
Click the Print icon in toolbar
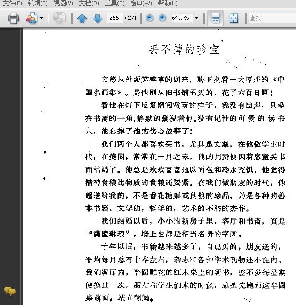click(13, 18)
